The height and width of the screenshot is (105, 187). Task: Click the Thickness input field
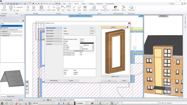pyautogui.click(x=92, y=34)
